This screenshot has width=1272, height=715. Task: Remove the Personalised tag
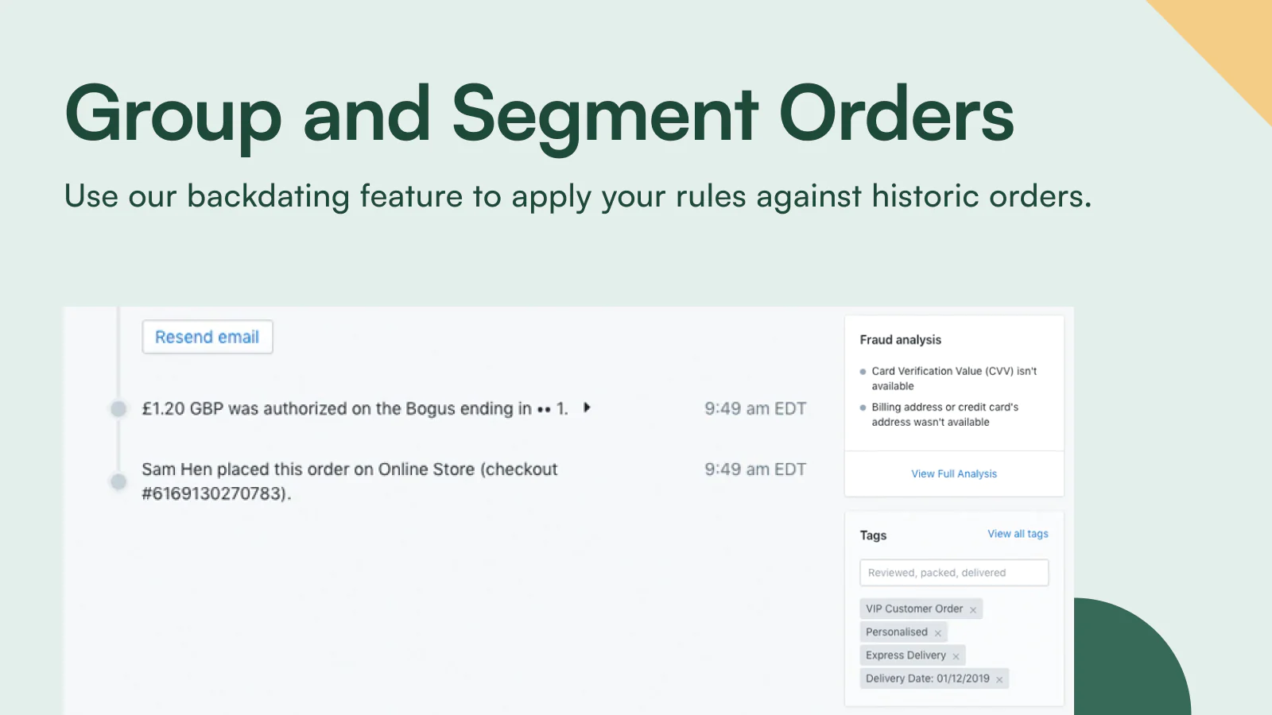point(938,633)
